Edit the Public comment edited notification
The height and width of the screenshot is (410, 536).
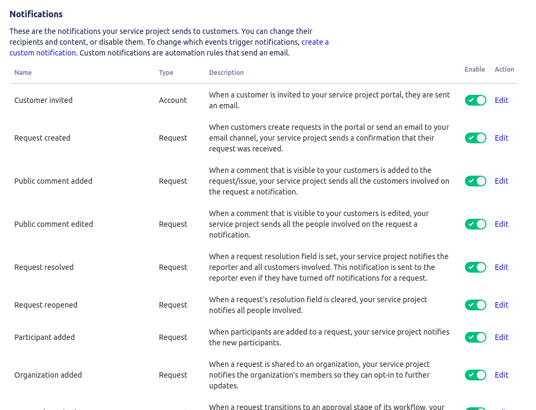point(501,224)
